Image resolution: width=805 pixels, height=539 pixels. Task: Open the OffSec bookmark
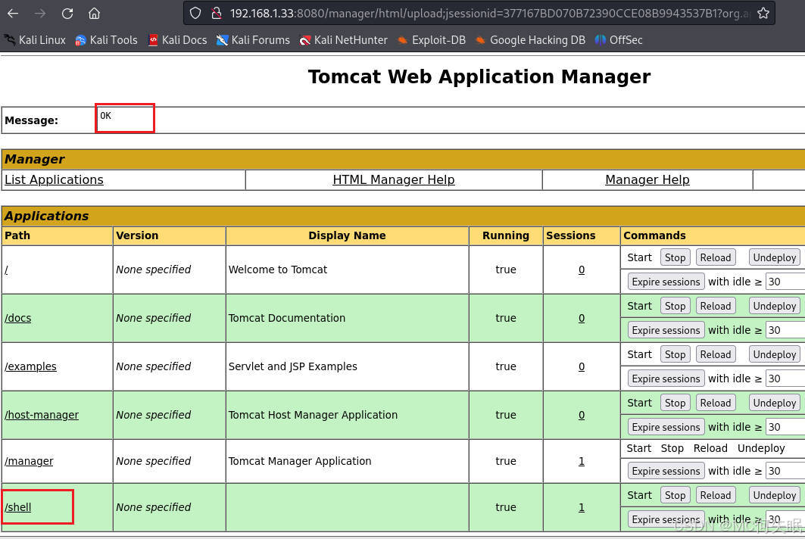(x=619, y=40)
